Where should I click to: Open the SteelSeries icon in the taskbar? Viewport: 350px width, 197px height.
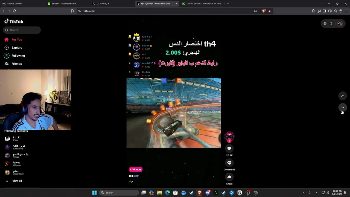pos(256,193)
